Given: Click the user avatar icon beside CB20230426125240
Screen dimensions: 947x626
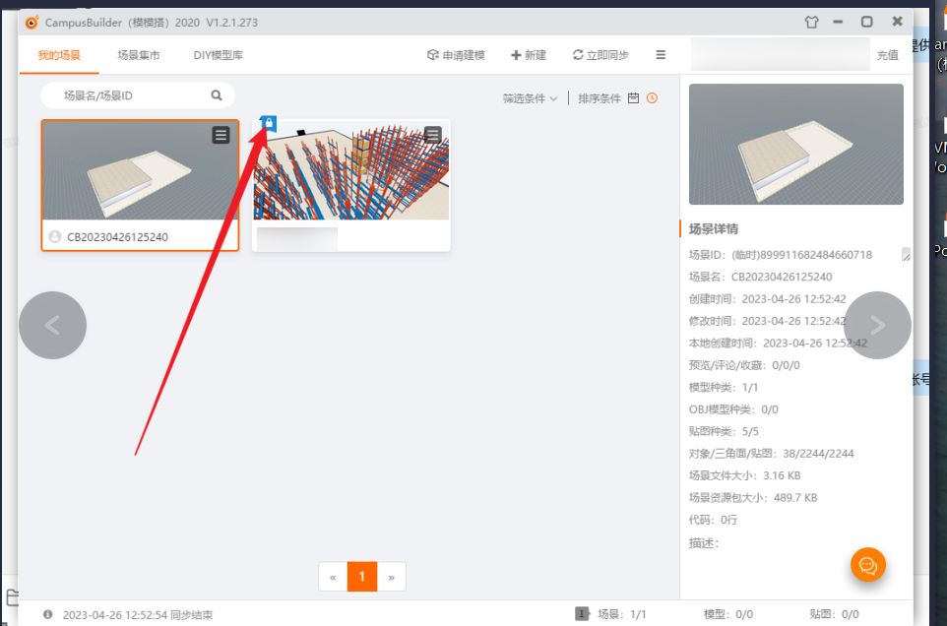Looking at the screenshot, I should click(x=55, y=236).
